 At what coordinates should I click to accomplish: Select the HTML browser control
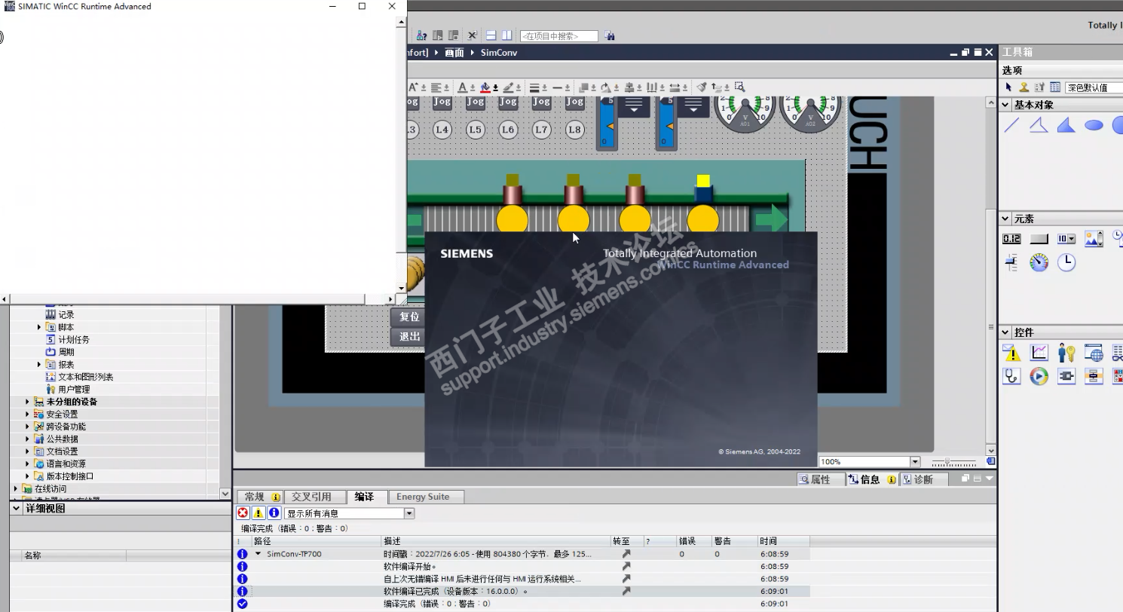pos(1094,352)
